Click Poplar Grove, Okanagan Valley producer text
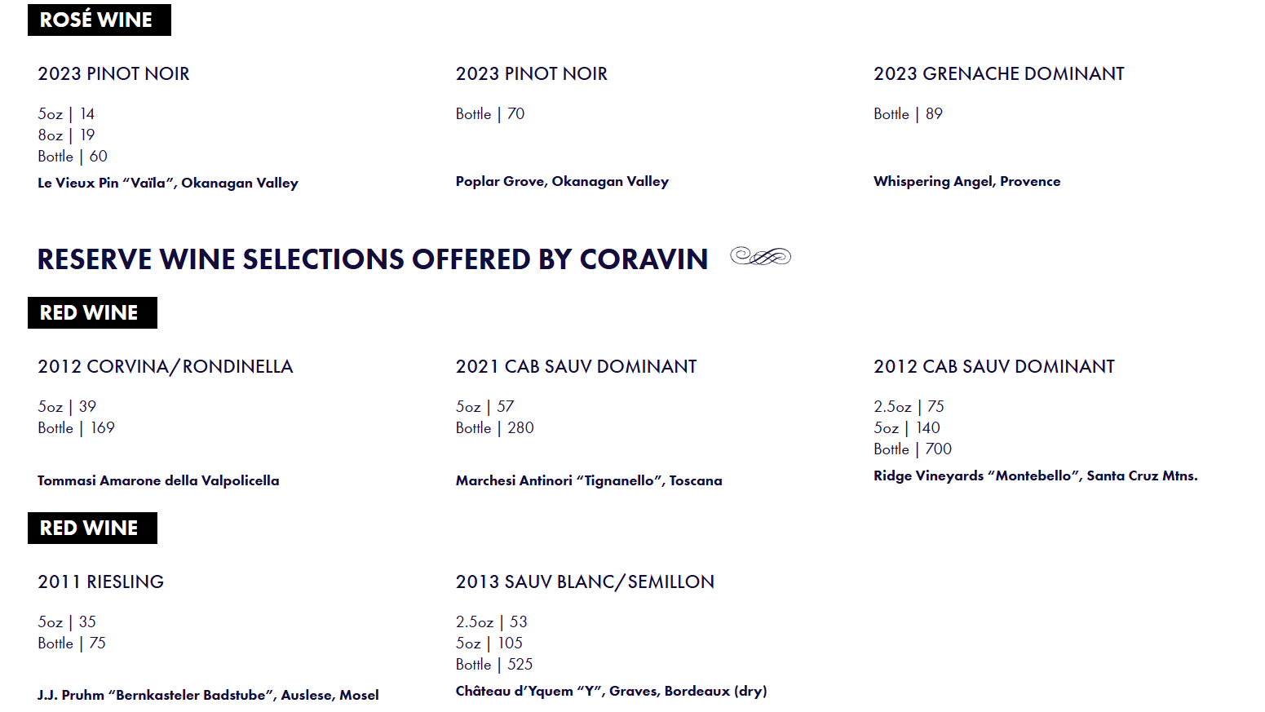Viewport: 1265px width, 712px height. coord(562,182)
